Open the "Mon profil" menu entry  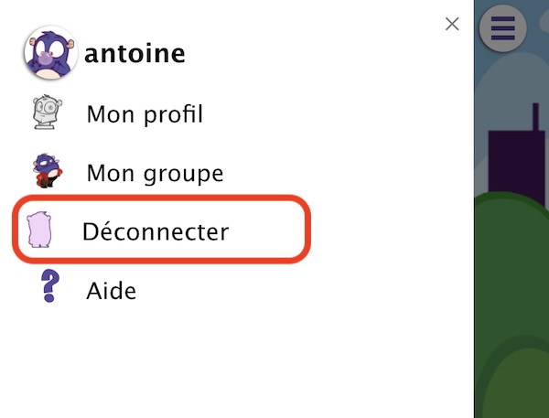(145, 114)
